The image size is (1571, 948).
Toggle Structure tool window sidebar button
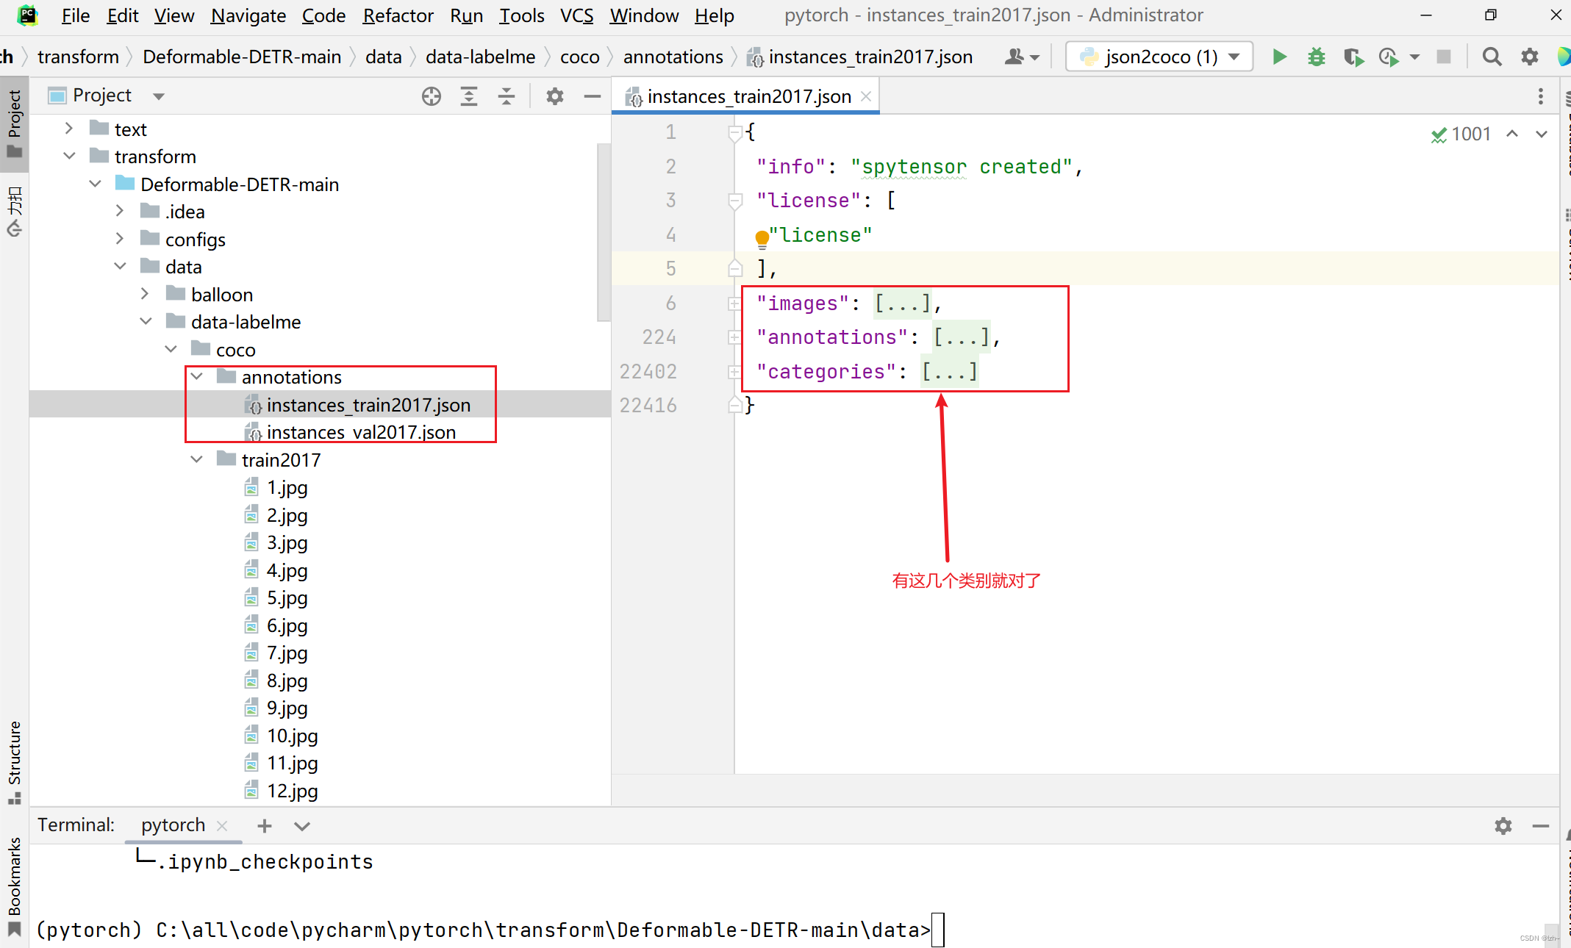(14, 761)
